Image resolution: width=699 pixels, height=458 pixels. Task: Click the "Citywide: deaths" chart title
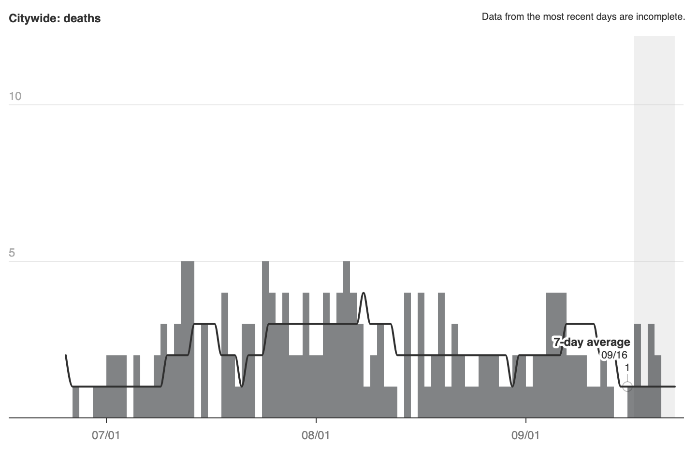(x=55, y=18)
